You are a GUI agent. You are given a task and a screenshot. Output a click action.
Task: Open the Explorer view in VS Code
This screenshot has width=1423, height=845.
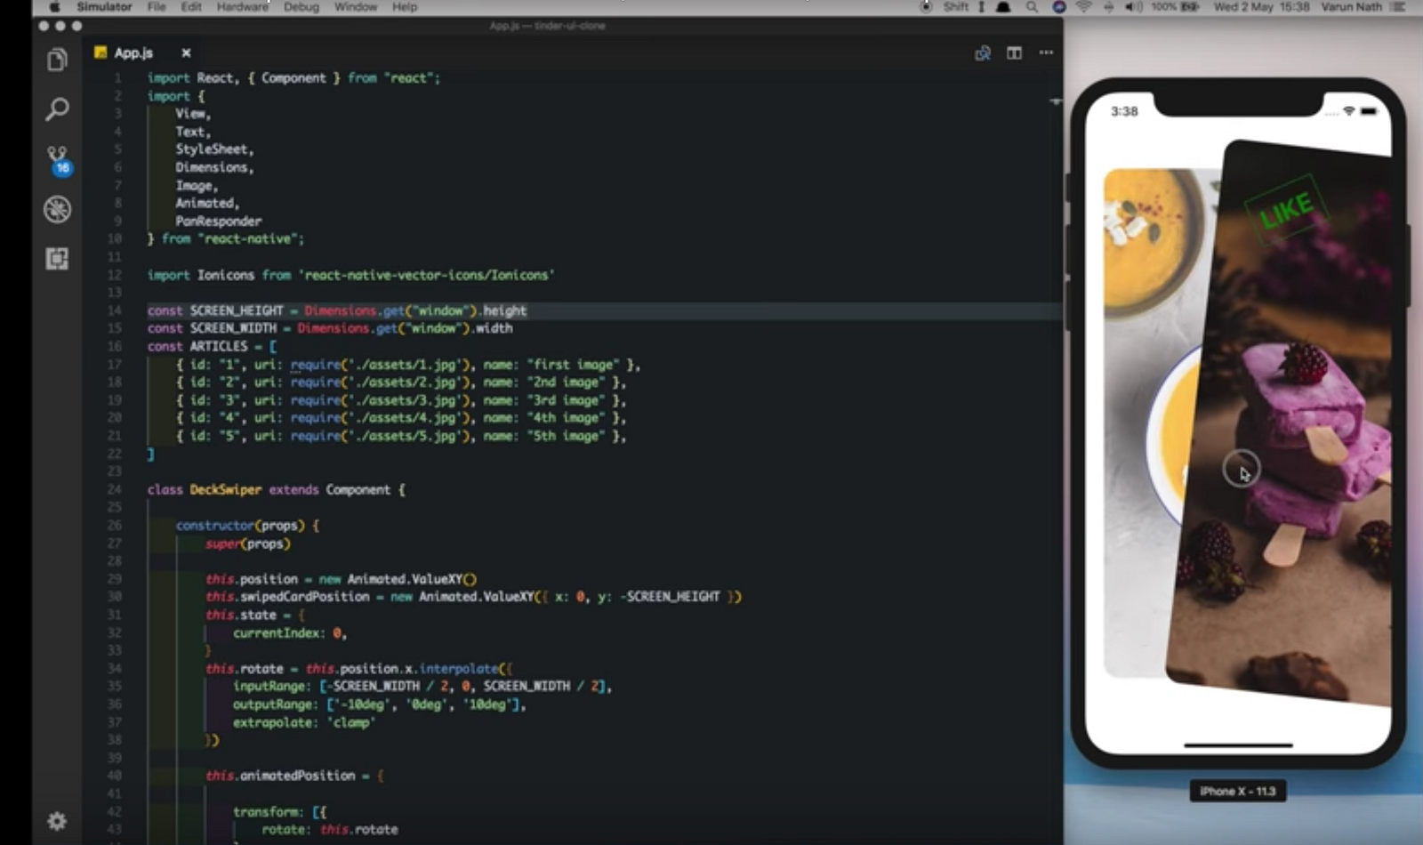point(57,60)
